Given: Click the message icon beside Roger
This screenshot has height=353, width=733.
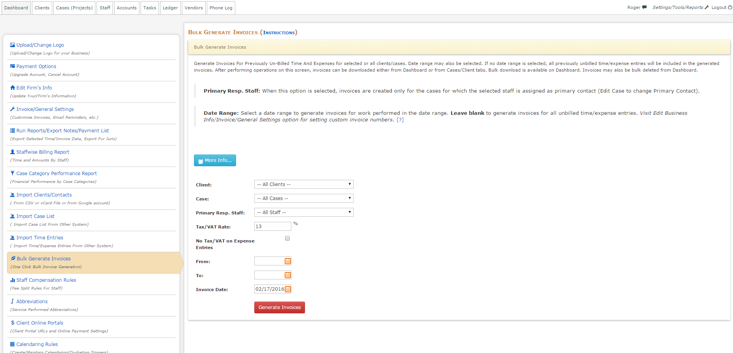Looking at the screenshot, I should pyautogui.click(x=644, y=7).
